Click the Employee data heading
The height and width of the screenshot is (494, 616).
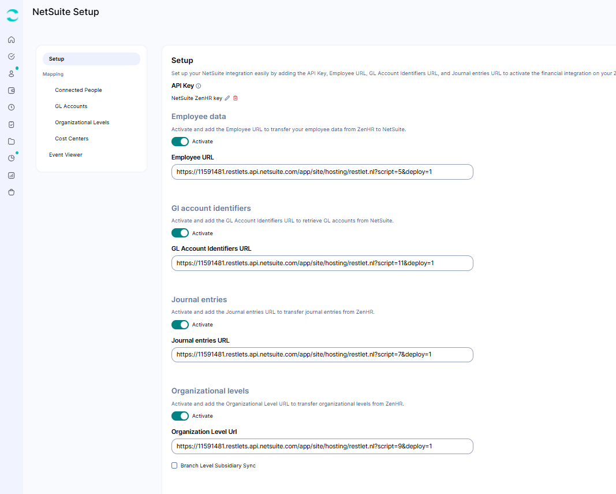tap(199, 116)
